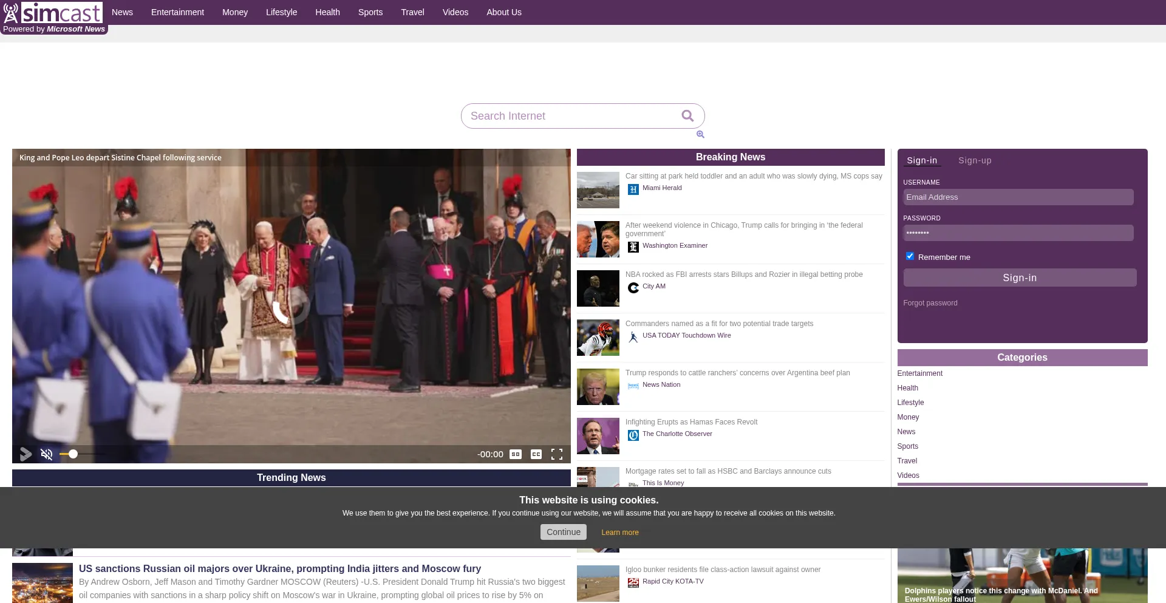The image size is (1166, 603).
Task: Open advanced search zoom icon below search bar
Action: click(x=700, y=134)
